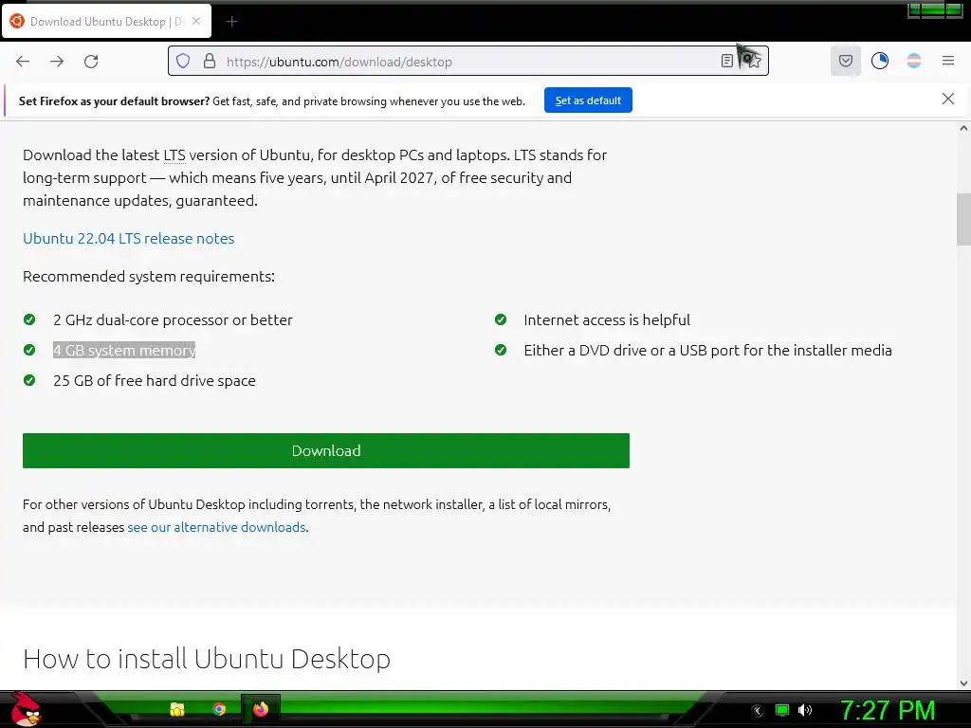The image size is (971, 728).
Task: Click '2 GHz dual-core processor or better' text
Action: point(173,320)
